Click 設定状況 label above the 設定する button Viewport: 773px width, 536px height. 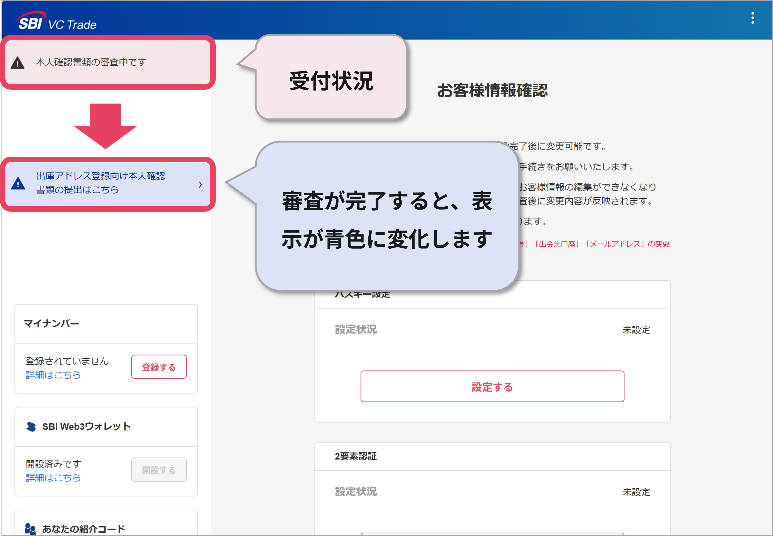(x=356, y=329)
